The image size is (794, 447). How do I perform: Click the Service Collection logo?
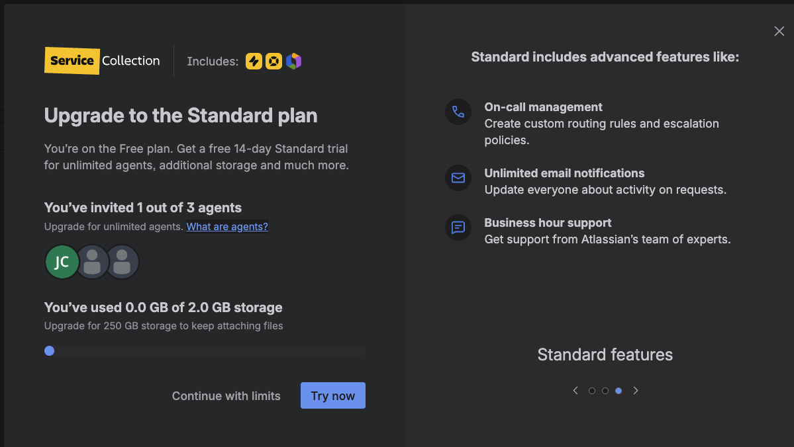point(102,61)
